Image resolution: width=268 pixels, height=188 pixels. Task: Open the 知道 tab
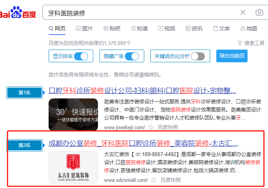139,28
